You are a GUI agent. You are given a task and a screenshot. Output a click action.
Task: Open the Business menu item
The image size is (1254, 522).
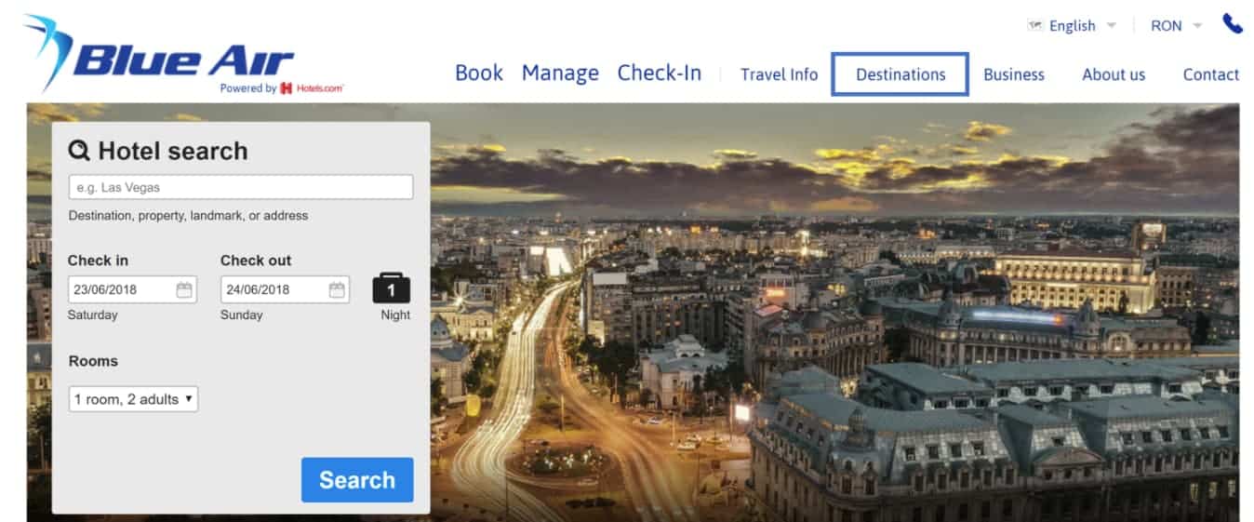coord(1014,74)
